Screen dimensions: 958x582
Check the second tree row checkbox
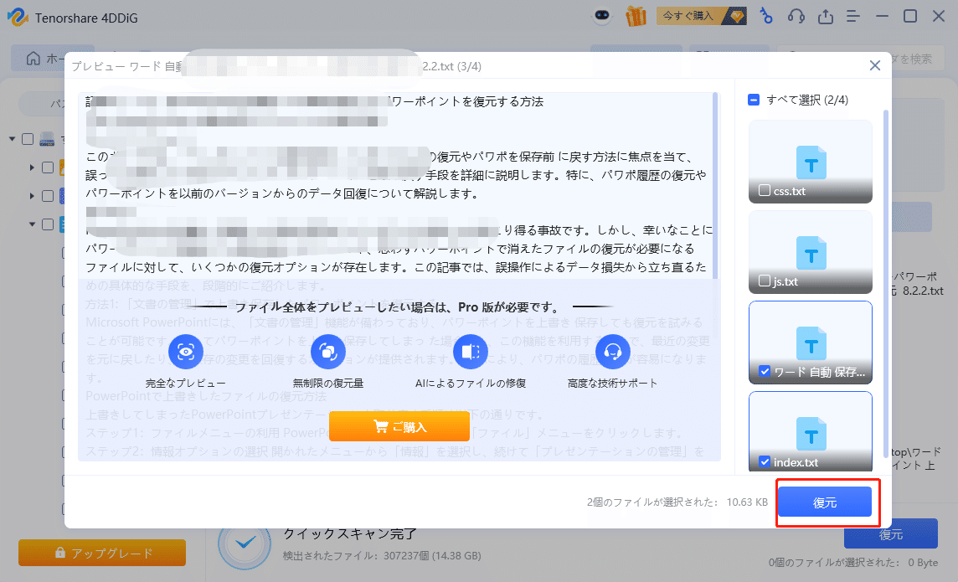tap(48, 167)
